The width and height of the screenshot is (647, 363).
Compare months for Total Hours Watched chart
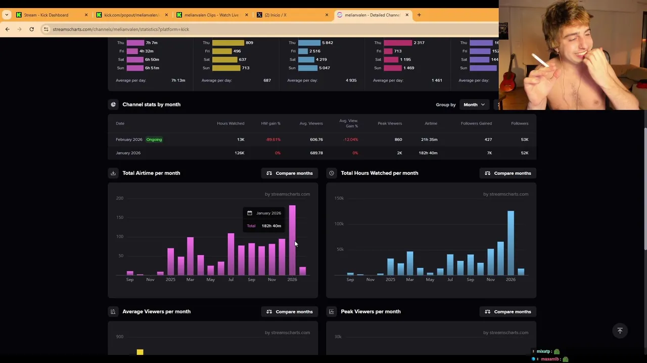point(508,173)
